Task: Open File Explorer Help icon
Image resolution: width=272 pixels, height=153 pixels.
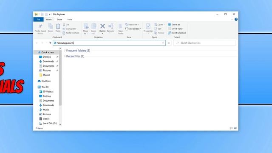Action: pos(236,20)
